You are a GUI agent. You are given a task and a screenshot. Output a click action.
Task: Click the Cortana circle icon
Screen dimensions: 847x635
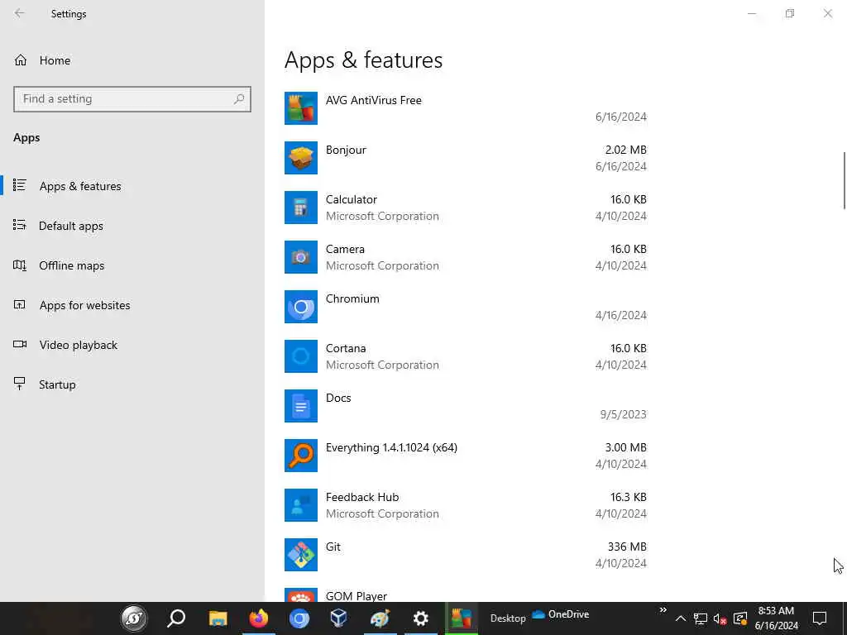tap(301, 356)
